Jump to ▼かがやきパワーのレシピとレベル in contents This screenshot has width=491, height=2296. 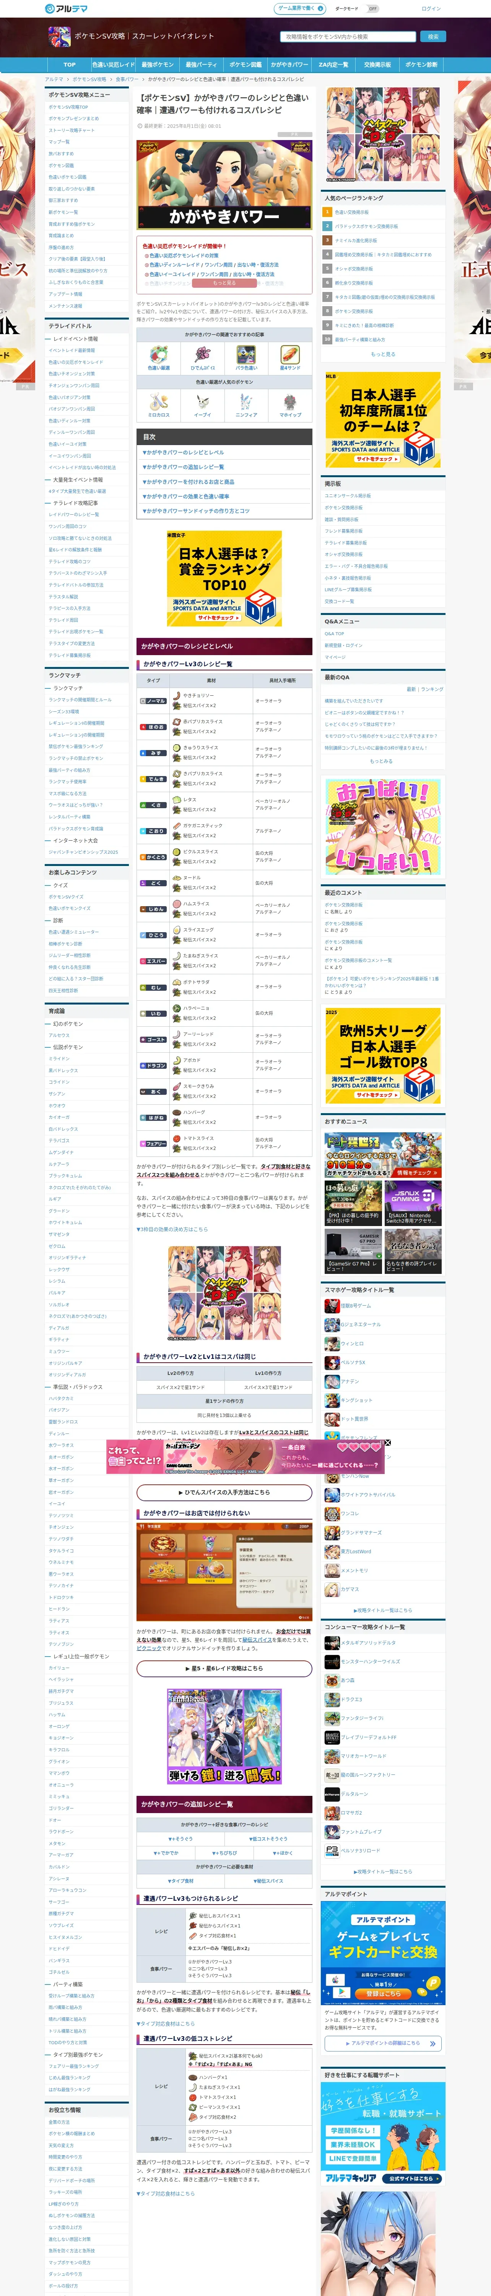[184, 453]
